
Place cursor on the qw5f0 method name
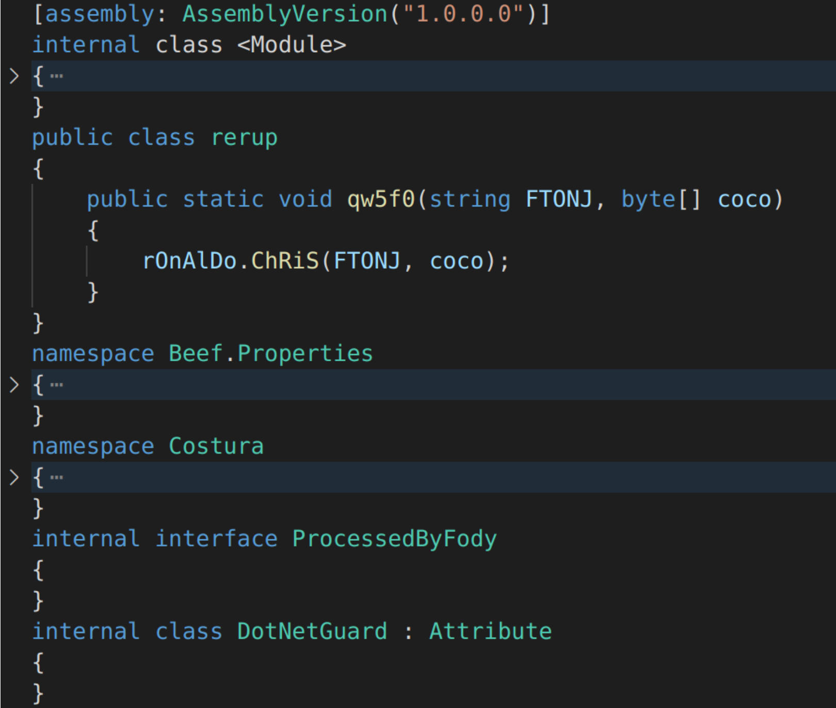click(381, 199)
